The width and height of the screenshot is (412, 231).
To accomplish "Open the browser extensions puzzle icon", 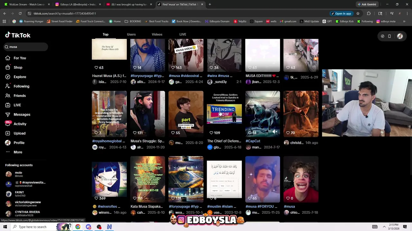I will click(369, 13).
